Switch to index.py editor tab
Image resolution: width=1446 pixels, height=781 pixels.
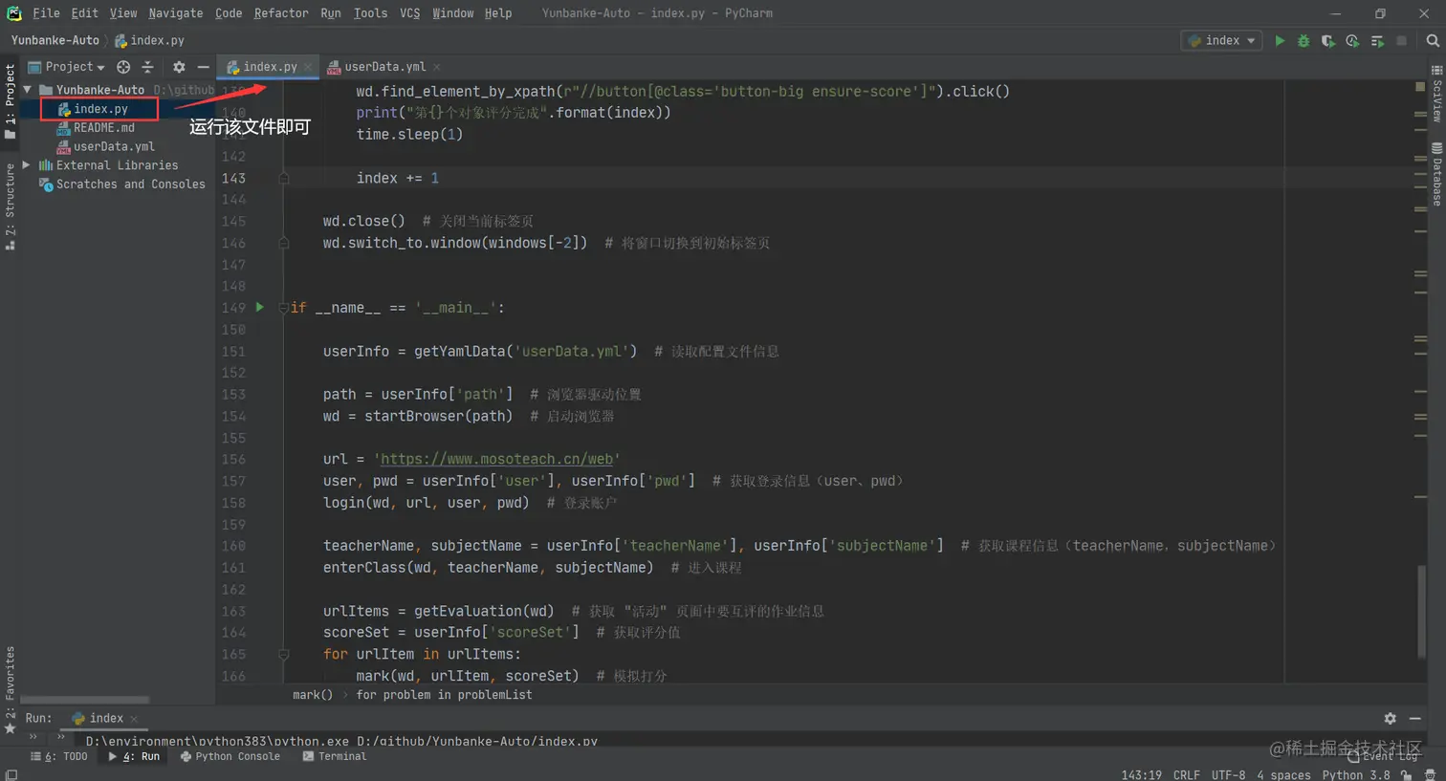269,67
